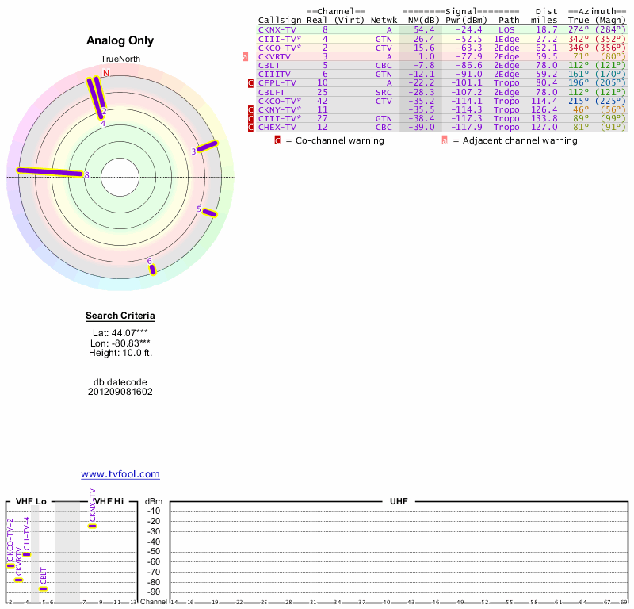Open the www.tvfool.com link
The image size is (634, 609).
click(120, 474)
